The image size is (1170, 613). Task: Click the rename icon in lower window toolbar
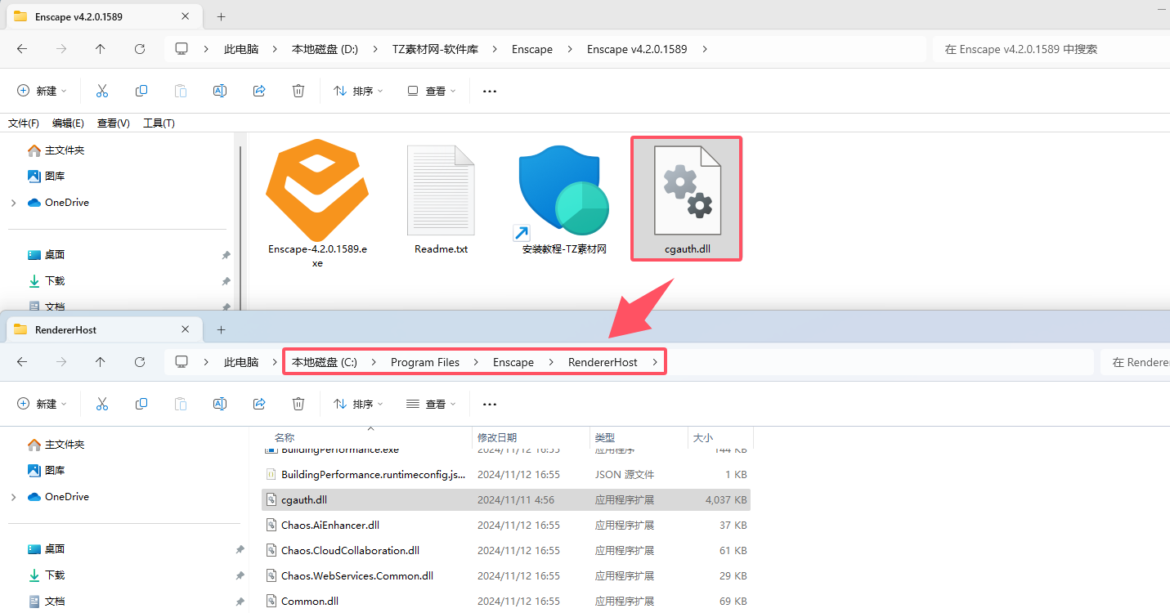tap(220, 404)
